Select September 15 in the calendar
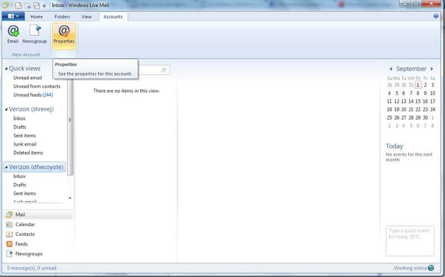 click(x=418, y=101)
